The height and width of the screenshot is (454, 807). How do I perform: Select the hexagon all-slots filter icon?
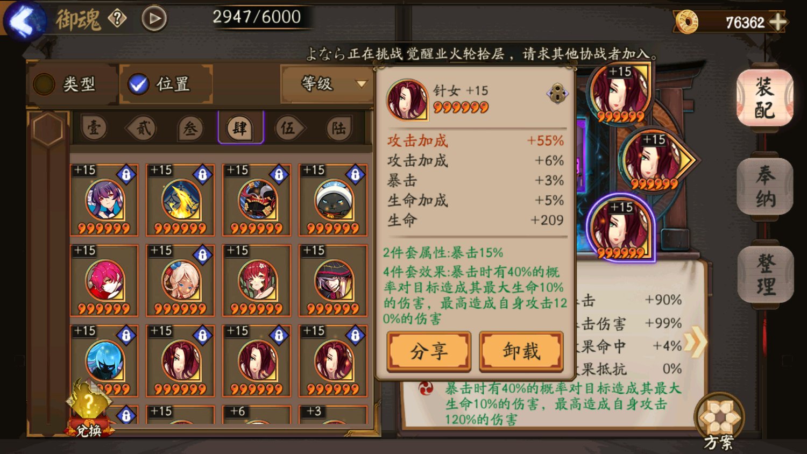(48, 129)
